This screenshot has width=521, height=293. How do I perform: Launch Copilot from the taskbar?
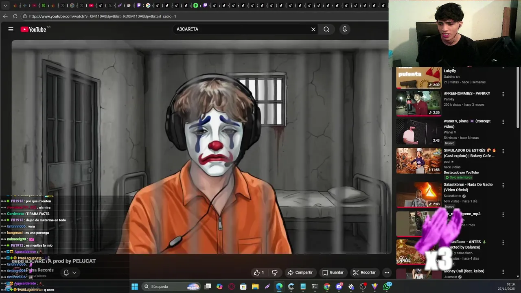(x=219, y=286)
